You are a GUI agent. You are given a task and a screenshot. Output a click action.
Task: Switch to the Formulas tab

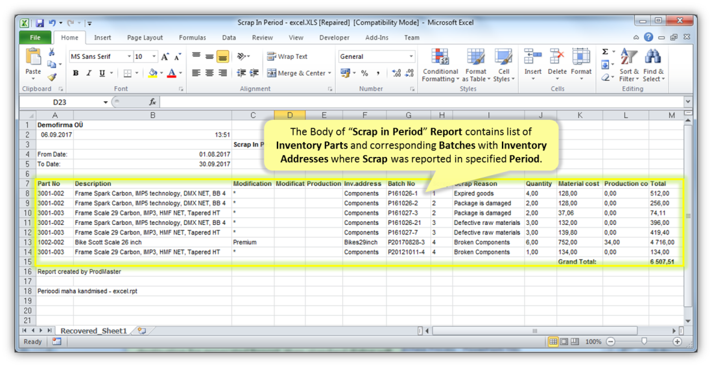[x=193, y=38]
